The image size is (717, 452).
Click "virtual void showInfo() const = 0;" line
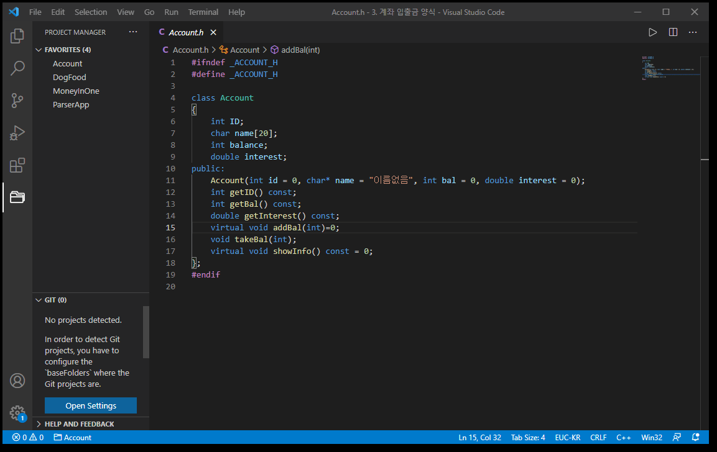tap(291, 251)
